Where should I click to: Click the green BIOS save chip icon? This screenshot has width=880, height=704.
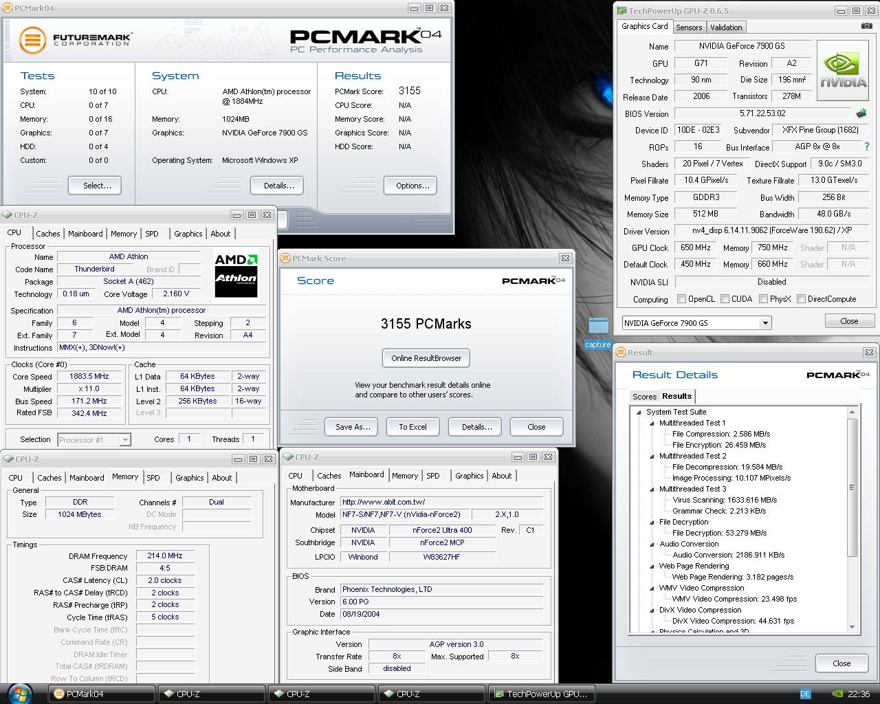(861, 113)
